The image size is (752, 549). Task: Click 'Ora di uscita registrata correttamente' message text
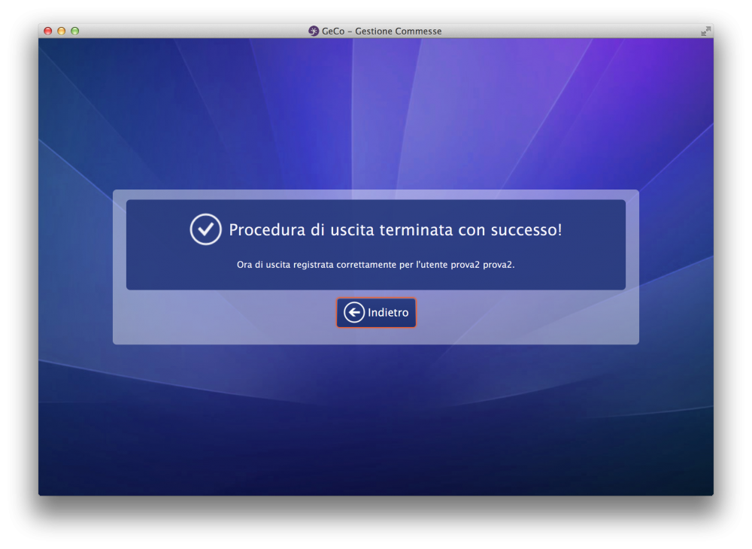(375, 265)
